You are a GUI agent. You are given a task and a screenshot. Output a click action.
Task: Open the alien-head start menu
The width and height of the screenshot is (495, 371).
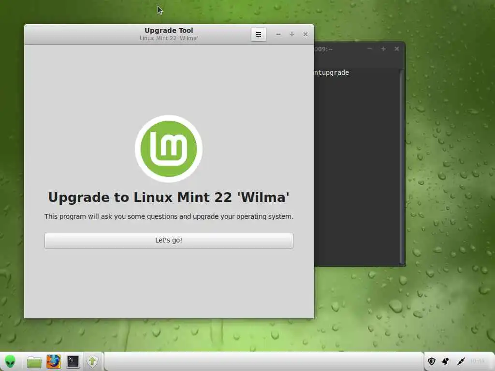[10, 361]
